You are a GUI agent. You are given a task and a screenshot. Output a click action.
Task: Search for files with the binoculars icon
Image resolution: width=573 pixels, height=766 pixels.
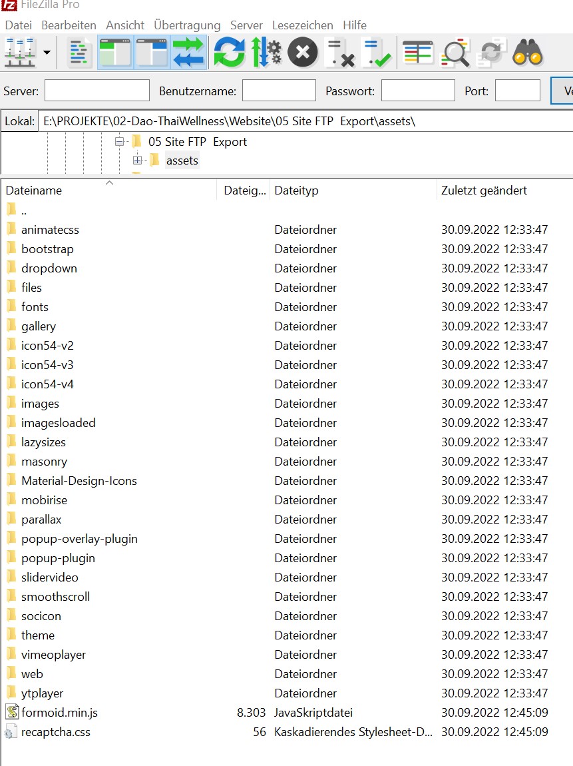(x=528, y=53)
